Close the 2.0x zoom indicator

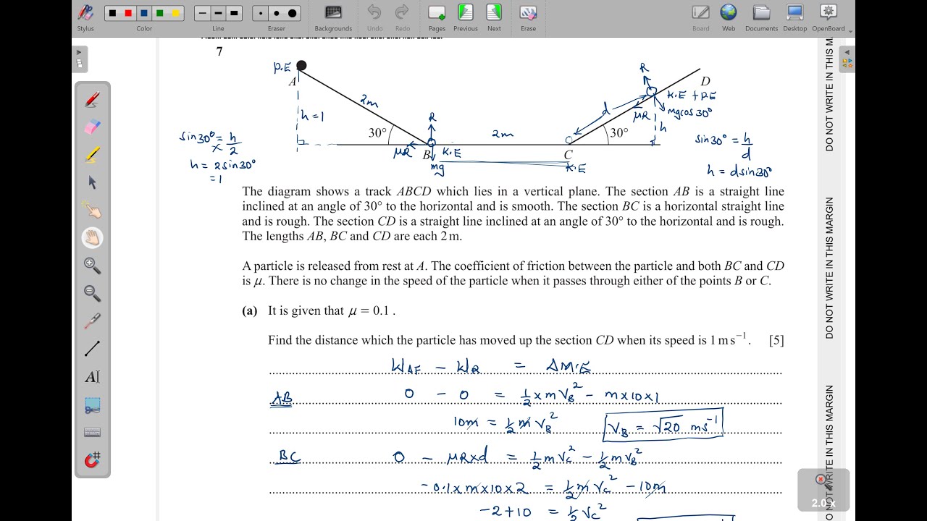point(821,479)
